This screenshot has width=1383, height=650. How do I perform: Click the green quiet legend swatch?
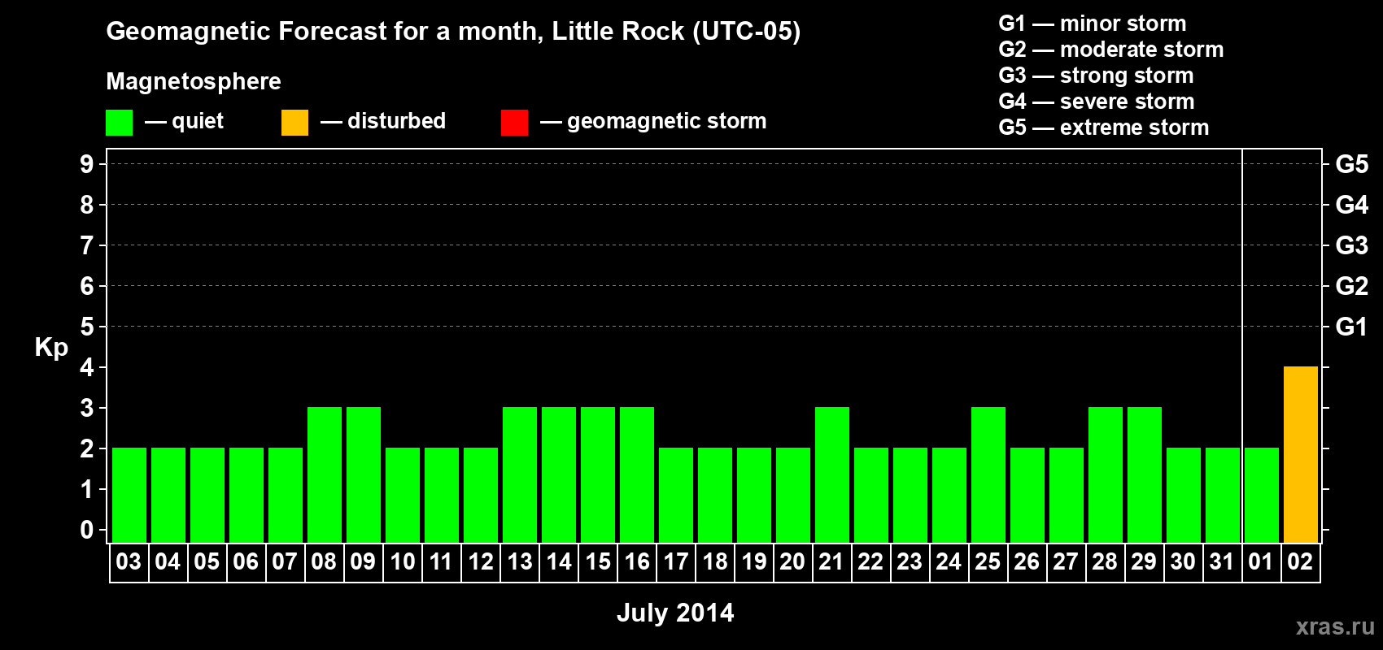(119, 123)
